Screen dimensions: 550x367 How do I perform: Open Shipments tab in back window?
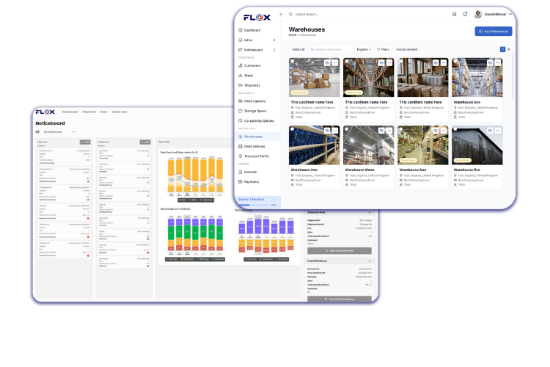pos(89,112)
